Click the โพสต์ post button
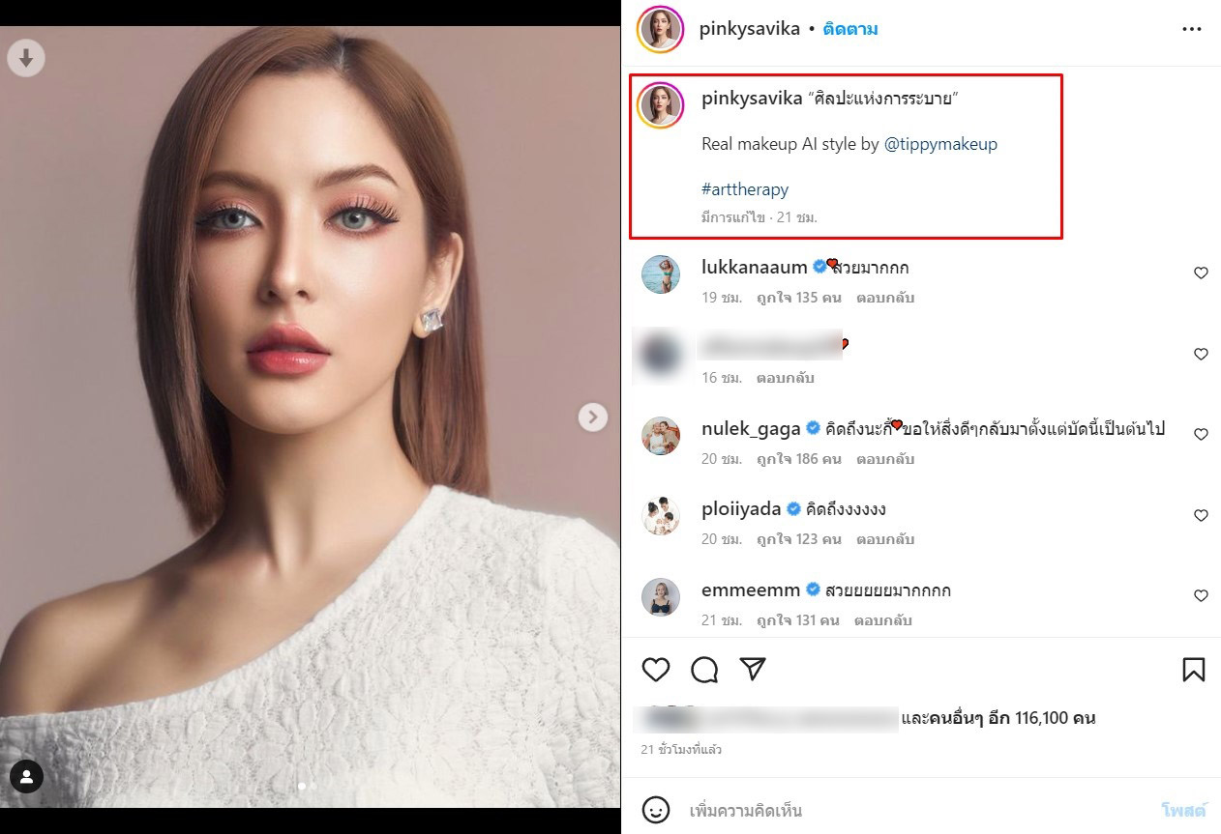Viewport: 1221px width, 834px height. pos(1183,810)
